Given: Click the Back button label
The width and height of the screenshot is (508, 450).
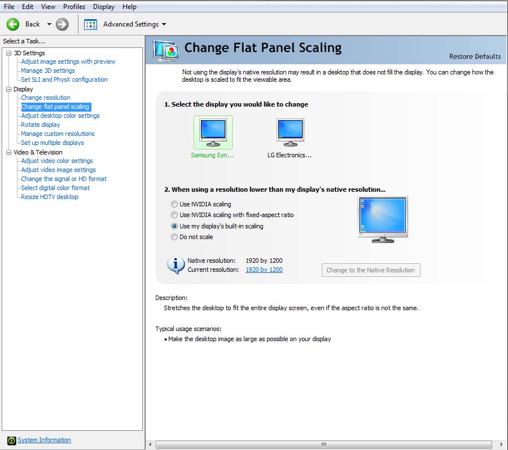Looking at the screenshot, I should click(x=32, y=24).
